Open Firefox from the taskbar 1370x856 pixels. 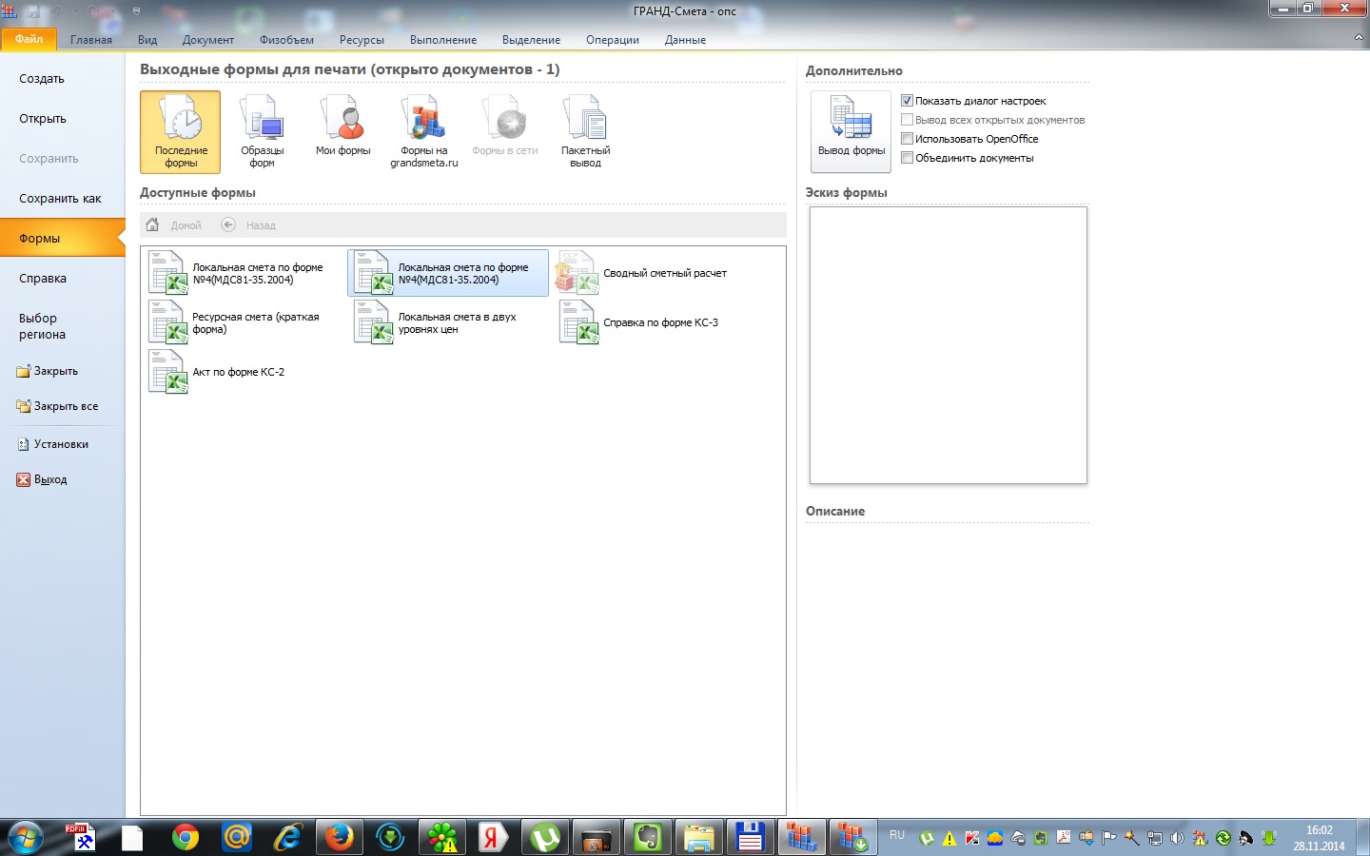[x=339, y=838]
